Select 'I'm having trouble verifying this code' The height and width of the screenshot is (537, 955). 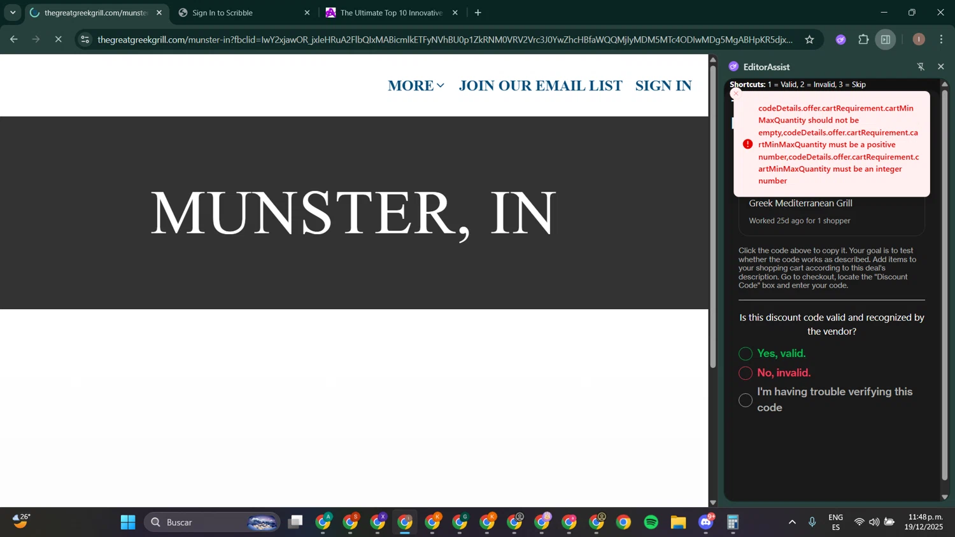coord(746,400)
